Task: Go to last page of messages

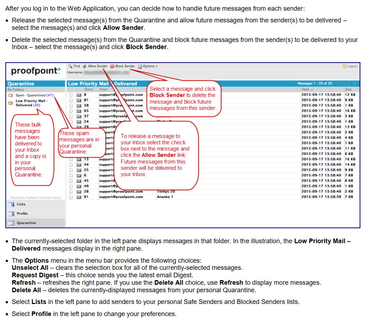Action: [356, 84]
